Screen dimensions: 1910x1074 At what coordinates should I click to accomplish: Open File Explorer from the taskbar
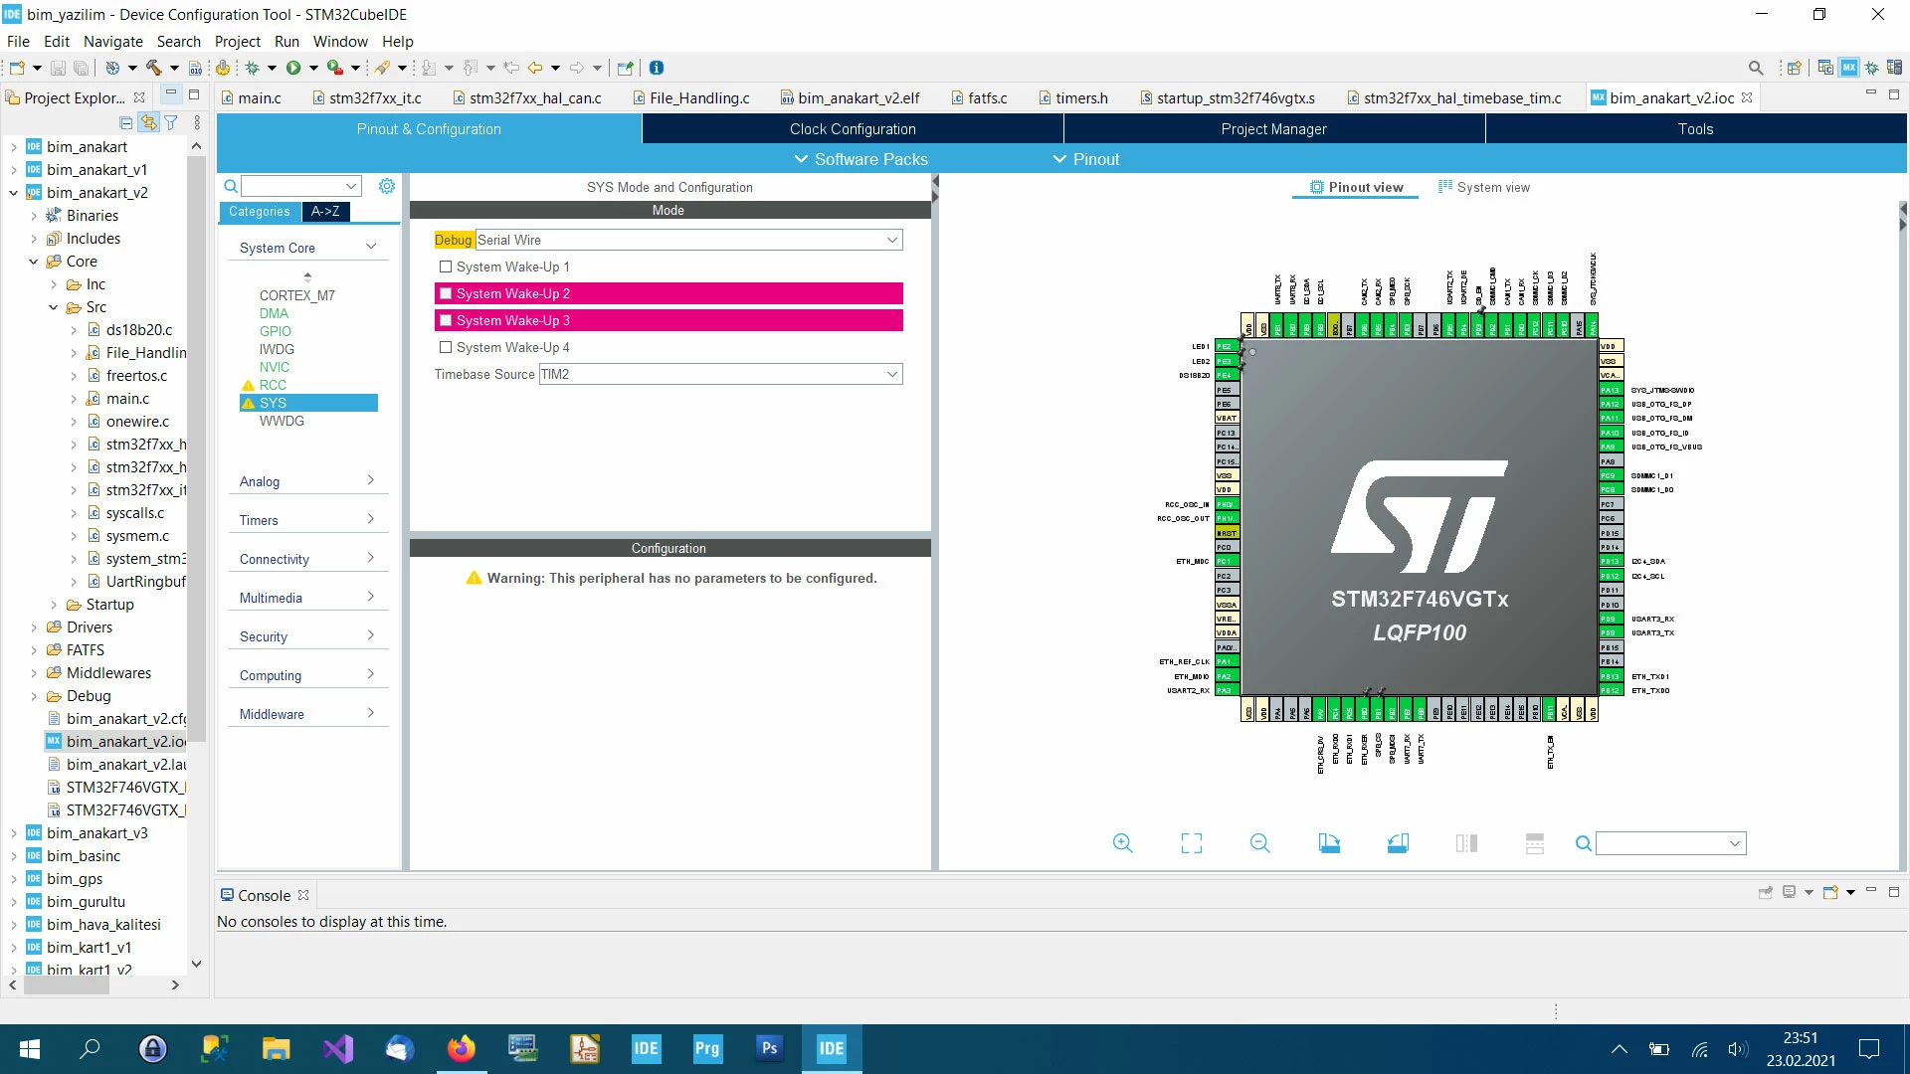[276, 1049]
